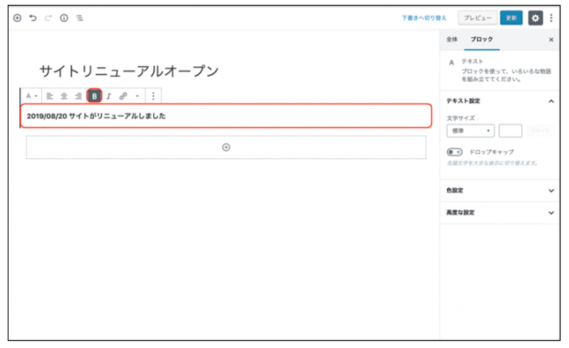Screen dimensions: 569x348
Task: Collapse the テキスト設定 section
Action: (x=551, y=101)
